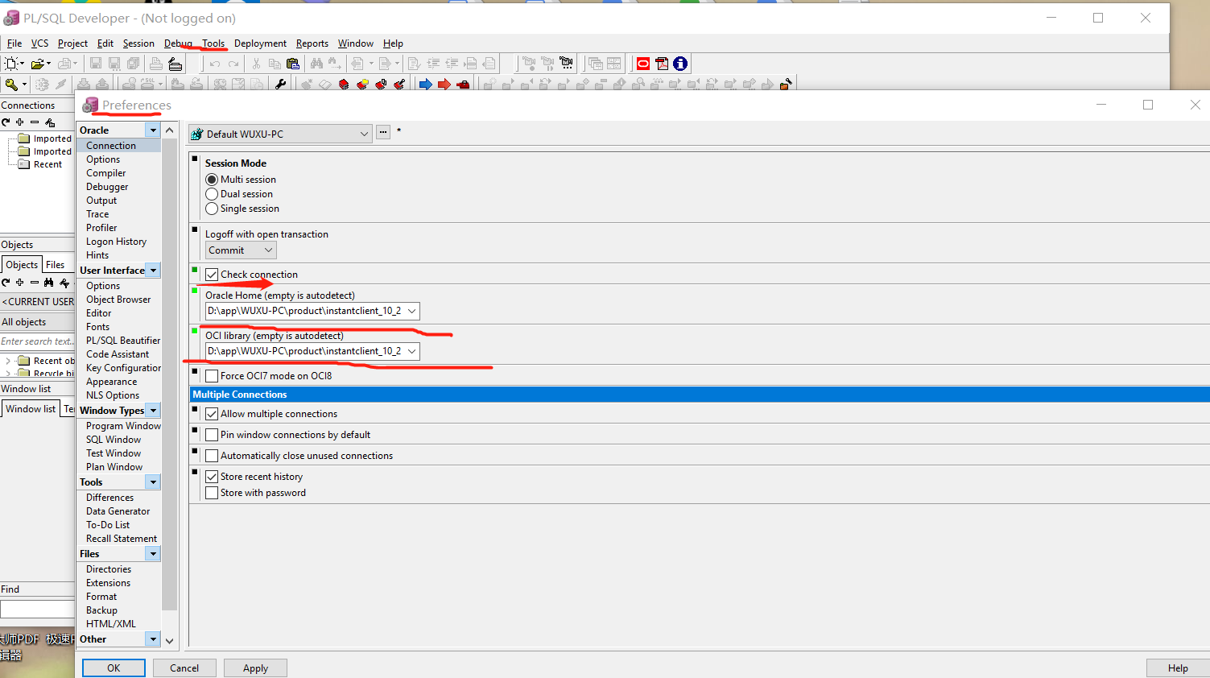Click the red toolbox icon
Screen dimensions: 1210x678
pyautogui.click(x=463, y=84)
